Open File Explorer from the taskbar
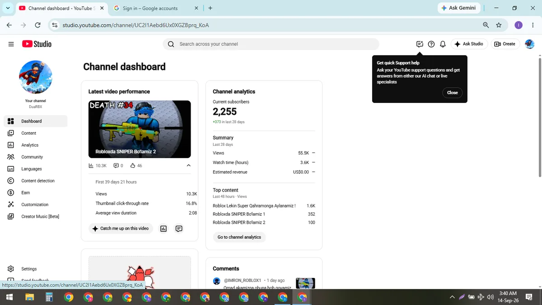Viewport: 542px width, 305px height. tap(30, 297)
